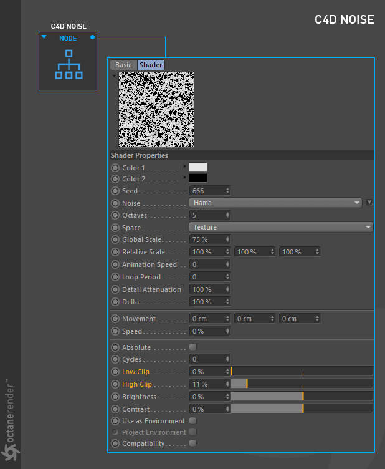Click the third Relative Scale stepper
Screen dimensions: 385x469
pyautogui.click(x=317, y=252)
